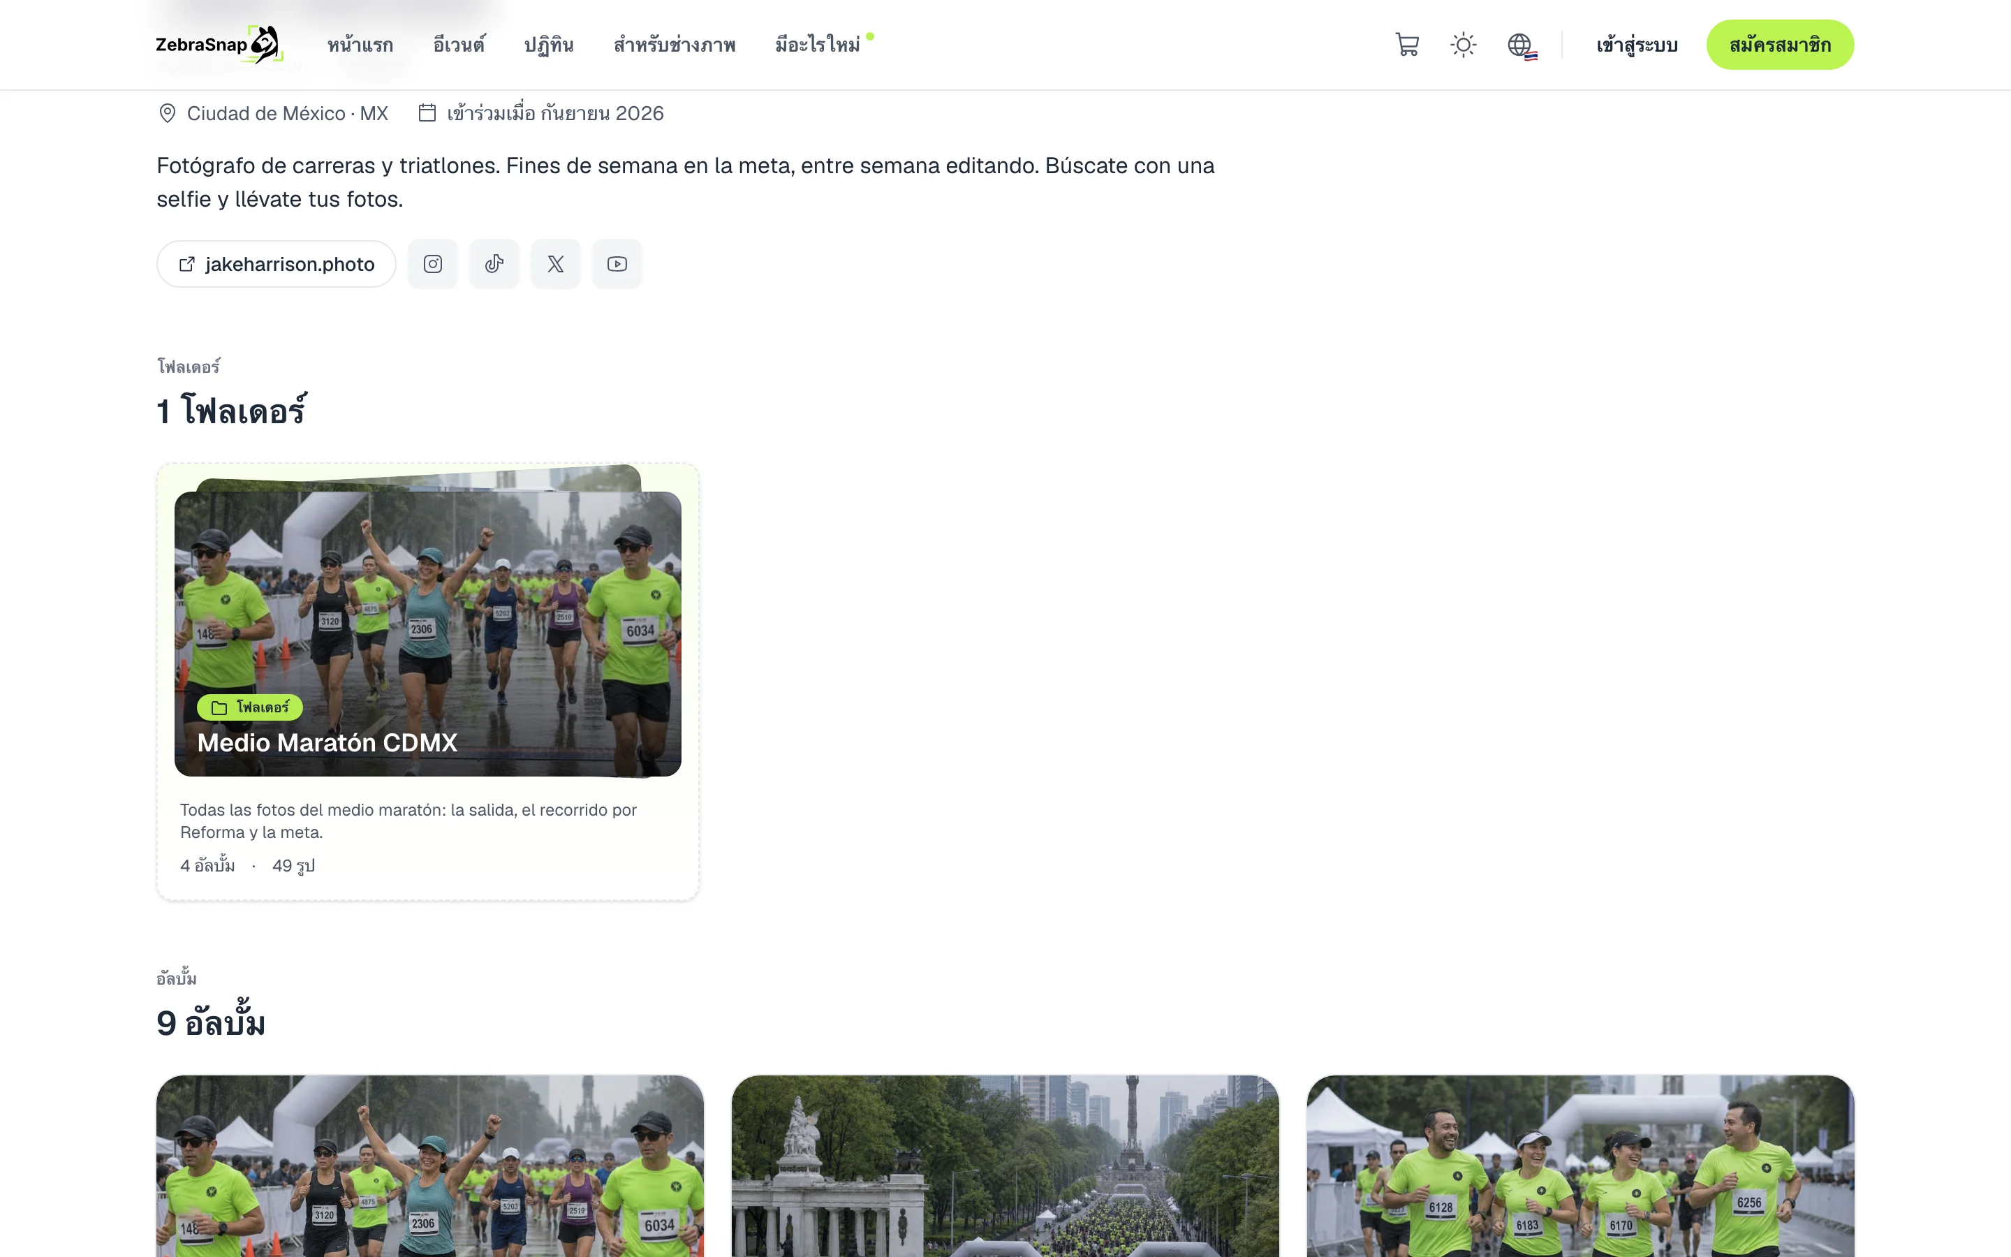Click the '1 โฟลเดอร์' heading
Image resolution: width=2011 pixels, height=1257 pixels.
(x=232, y=411)
